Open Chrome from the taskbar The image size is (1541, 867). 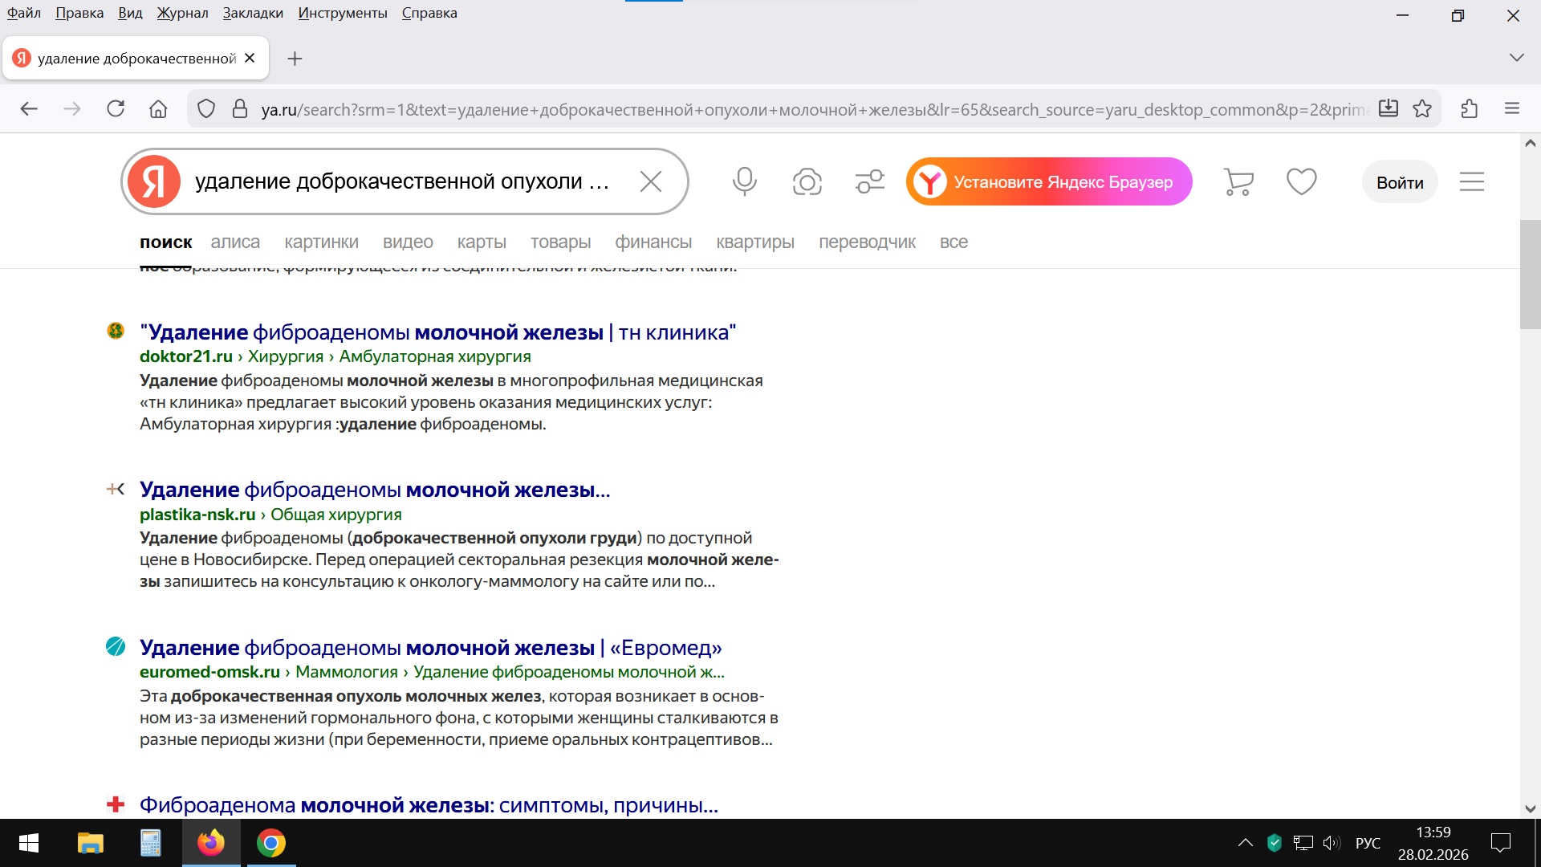click(271, 843)
